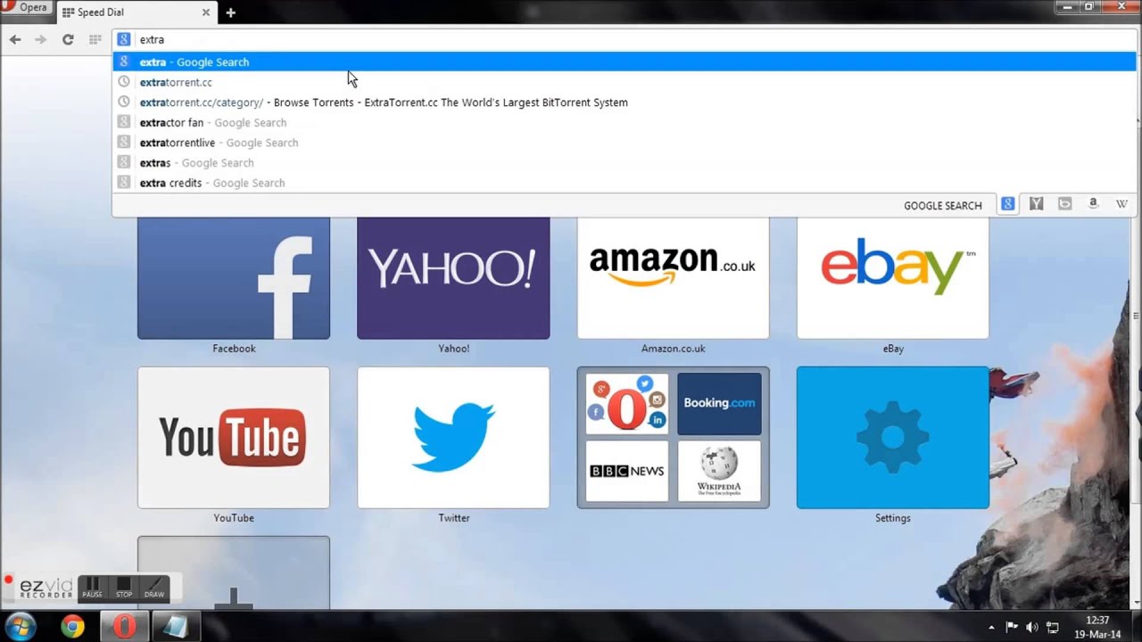Select 'extra - Google Search' suggestion
The width and height of the screenshot is (1142, 642).
(x=625, y=62)
